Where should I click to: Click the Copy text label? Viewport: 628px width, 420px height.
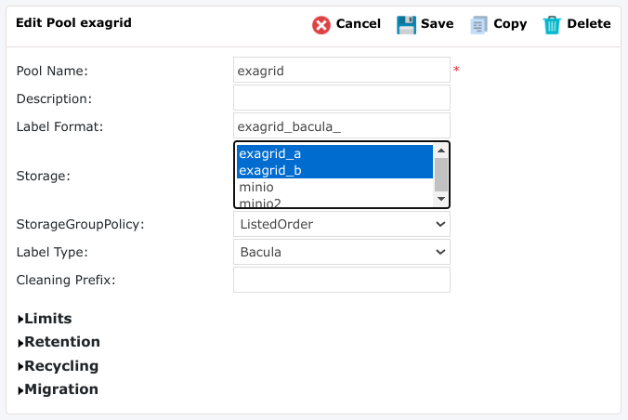click(x=510, y=24)
